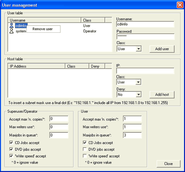Image resolution: width=185 pixels, height=172 pixels.
Task: Edit User Maxjobs in queue field
Action: point(132,135)
